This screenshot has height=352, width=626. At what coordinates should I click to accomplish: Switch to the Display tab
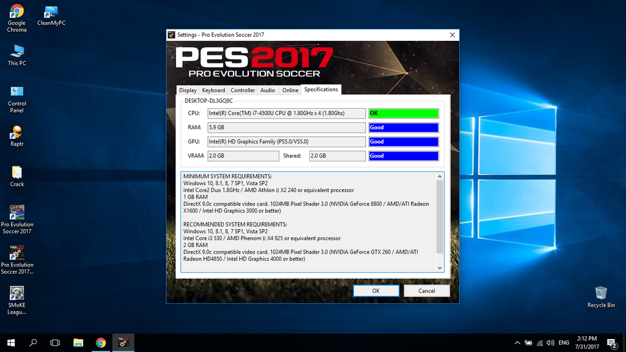(188, 90)
